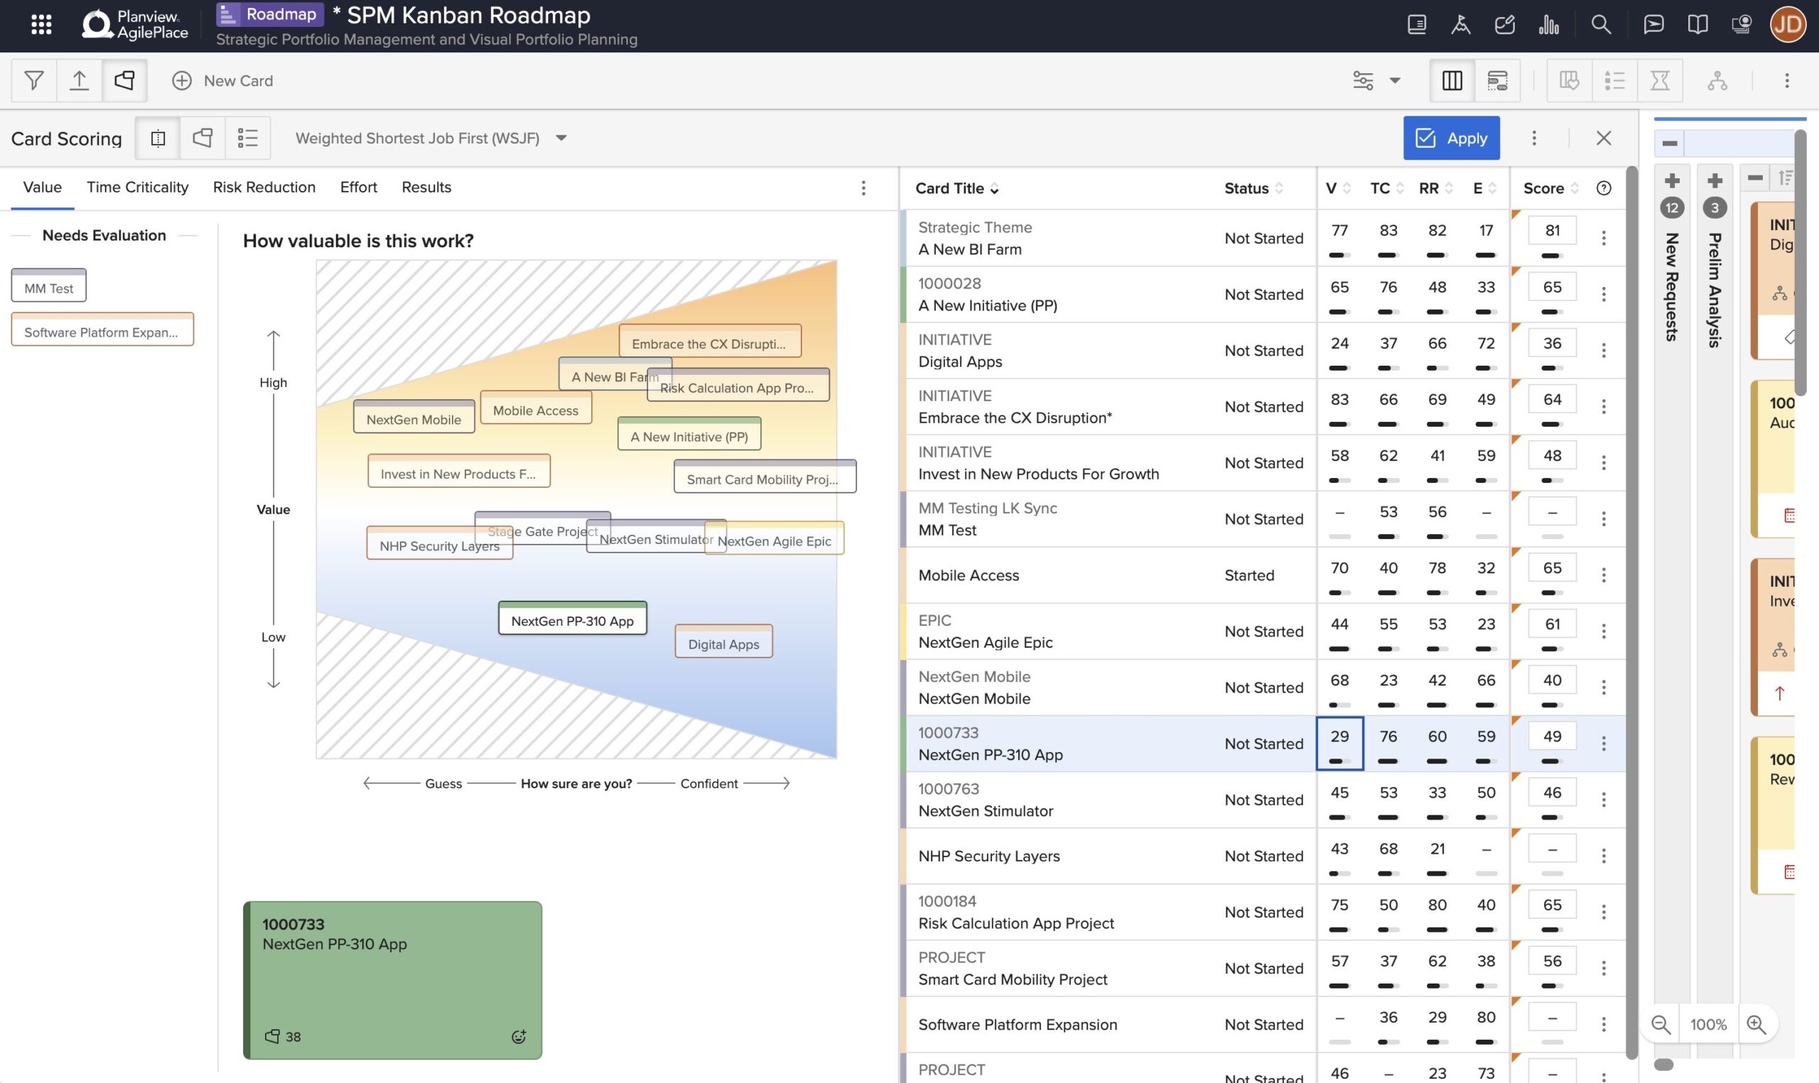
Task: Switch to the Results tab
Action: pyautogui.click(x=426, y=187)
